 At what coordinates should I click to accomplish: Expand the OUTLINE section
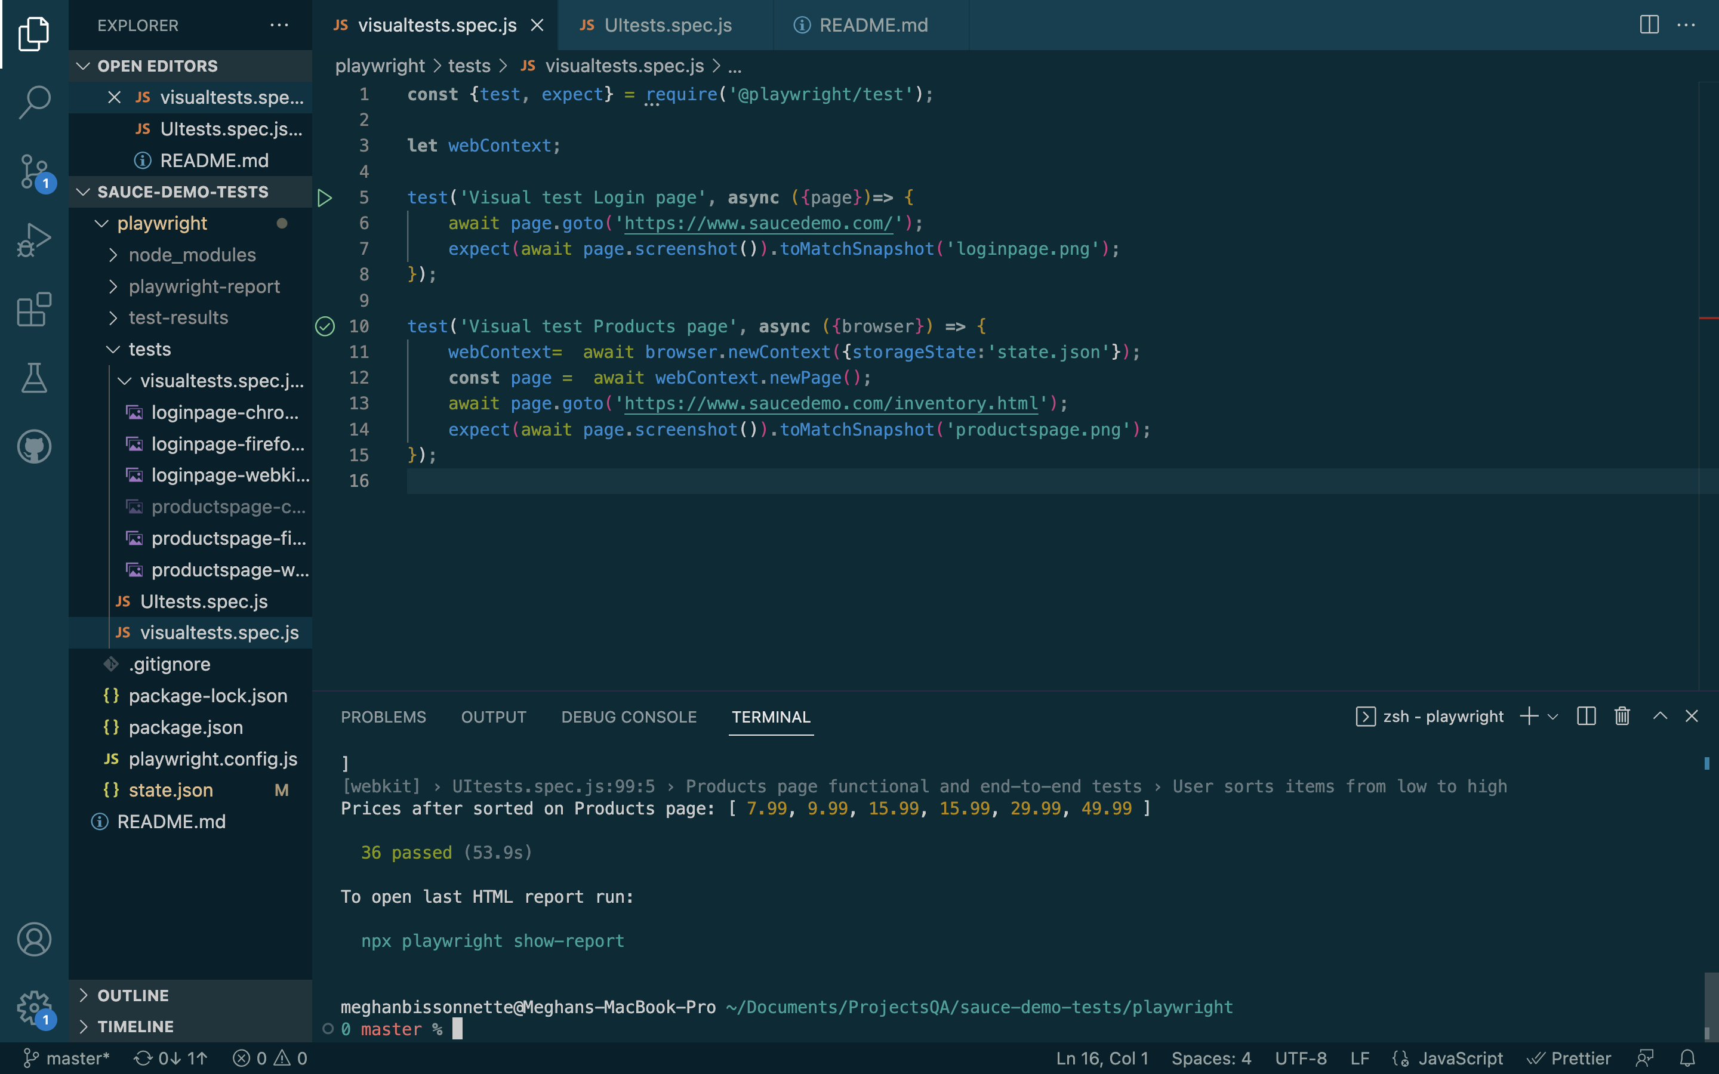133,995
